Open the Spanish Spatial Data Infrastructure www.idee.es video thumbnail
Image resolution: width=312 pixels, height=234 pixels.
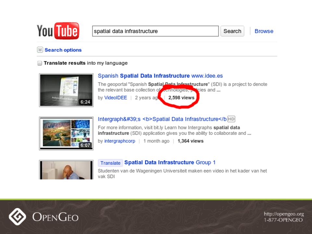(x=66, y=90)
